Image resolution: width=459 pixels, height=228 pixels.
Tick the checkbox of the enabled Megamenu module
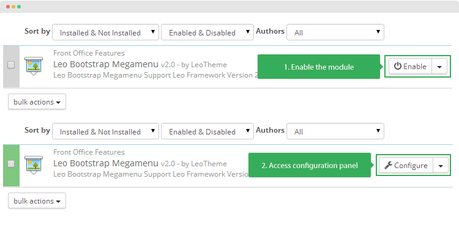[x=11, y=164]
